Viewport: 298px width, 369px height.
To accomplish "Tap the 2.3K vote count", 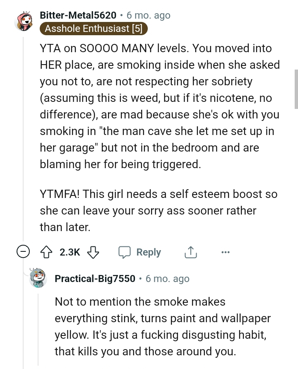I will pyautogui.click(x=70, y=252).
